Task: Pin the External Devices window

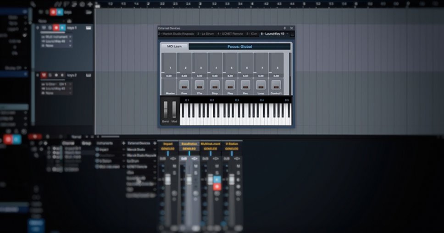Action: click(x=284, y=28)
